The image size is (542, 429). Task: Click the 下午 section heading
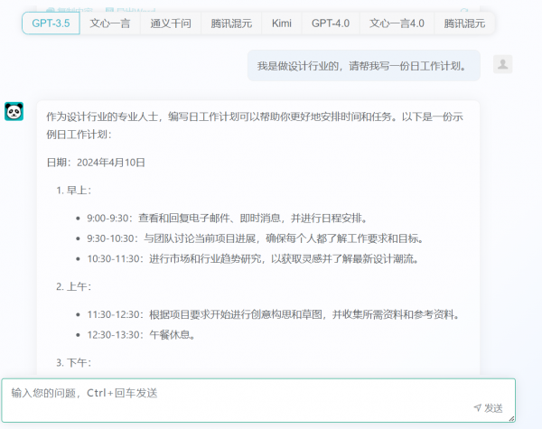(x=74, y=363)
